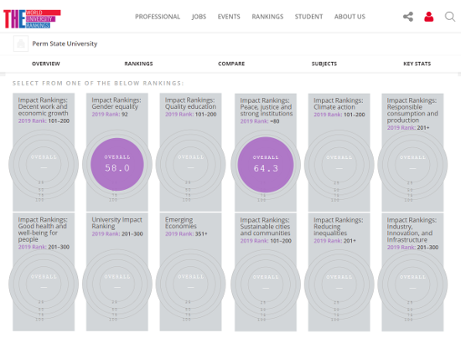Image resolution: width=461 pixels, height=338 pixels.
Task: Open the Professional menu
Action: point(158,17)
